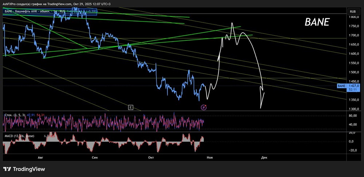Screen dimensions: 364x177
Task: Click the purple lightning event icon
Action: (204, 107)
